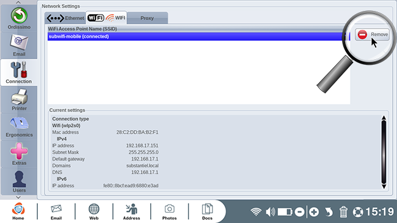Open the Ordissimo sidebar item
The width and height of the screenshot is (397, 223).
tap(19, 18)
